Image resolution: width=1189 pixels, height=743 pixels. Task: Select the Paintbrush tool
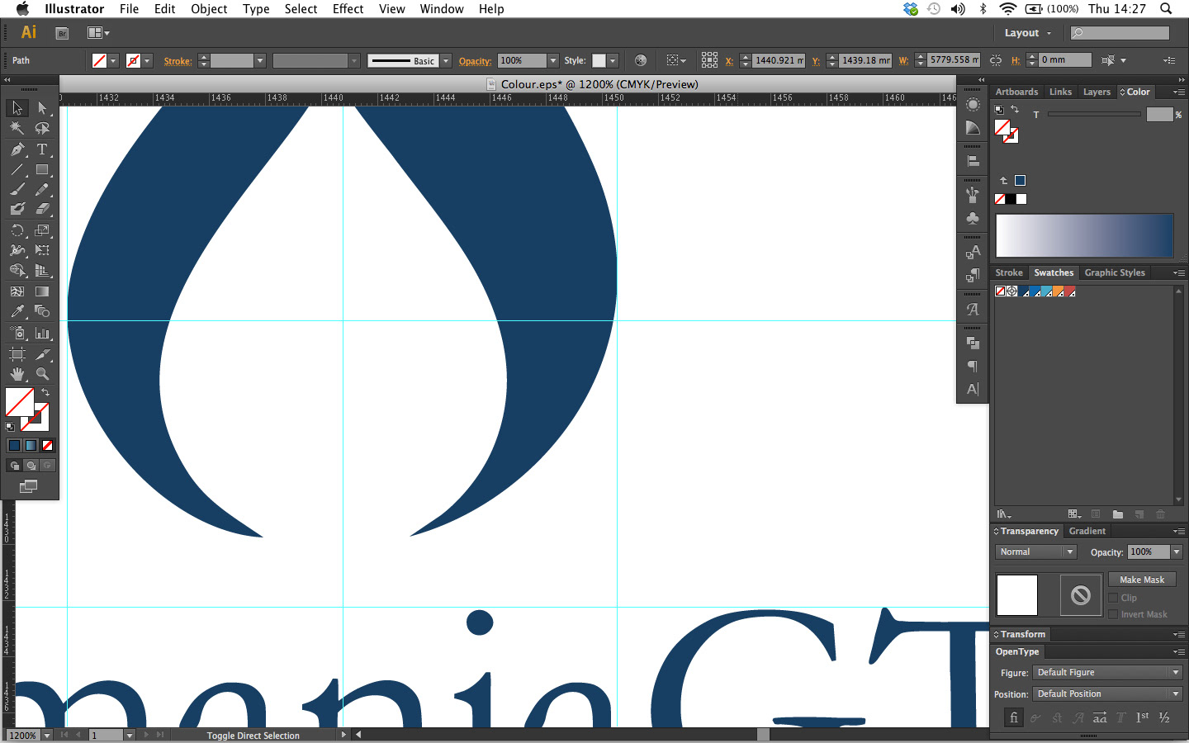click(x=17, y=189)
